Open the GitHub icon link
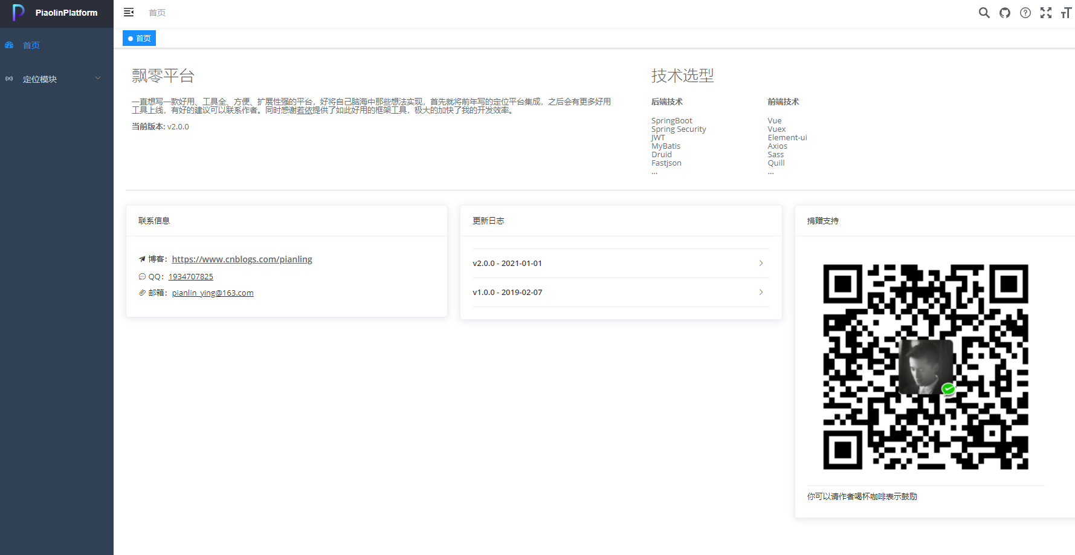Viewport: 1075px width, 555px height. point(1005,13)
